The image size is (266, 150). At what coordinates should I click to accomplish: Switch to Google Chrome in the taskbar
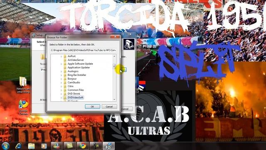[83, 146]
